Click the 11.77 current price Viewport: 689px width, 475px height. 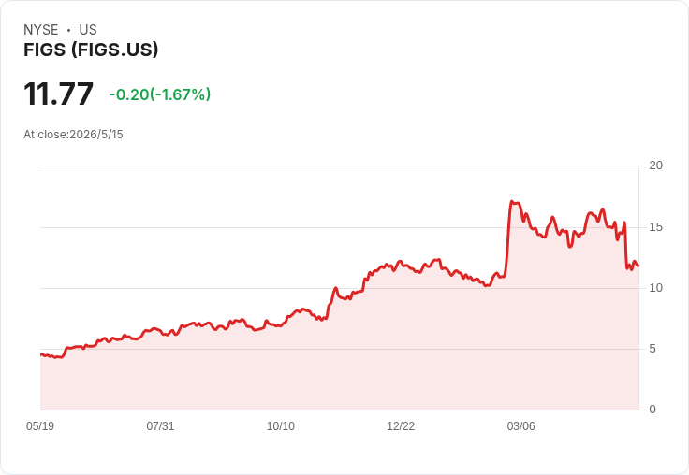coord(58,94)
